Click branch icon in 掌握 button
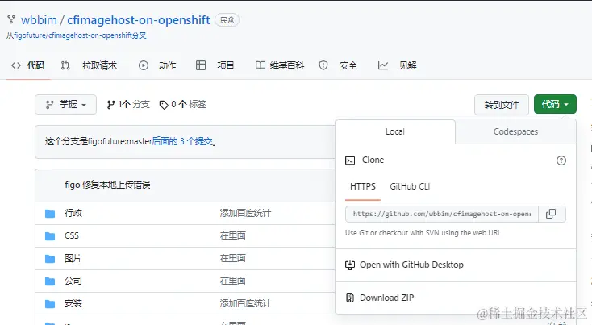 pos(49,105)
